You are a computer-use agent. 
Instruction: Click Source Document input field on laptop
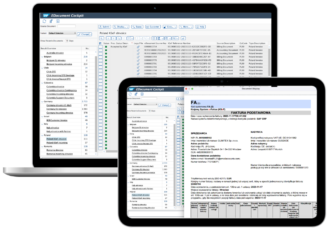coord(66,26)
